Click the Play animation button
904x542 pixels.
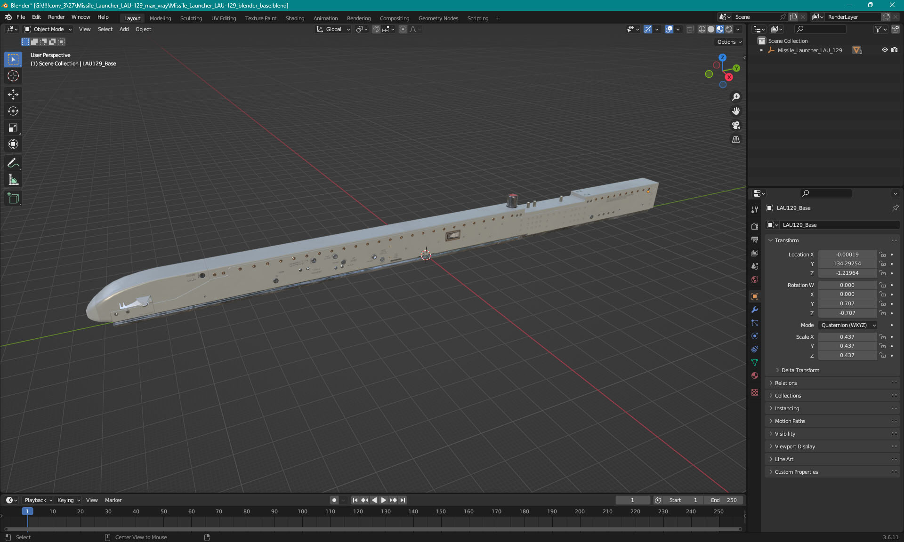pos(384,500)
